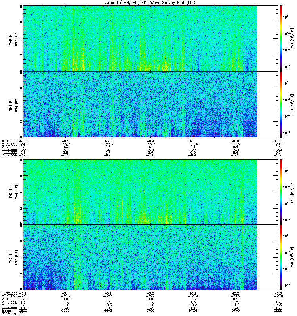Click the 'THC B⊥ freq [Hz]' axis label
This screenshot has width=297, height=316.
13,192
